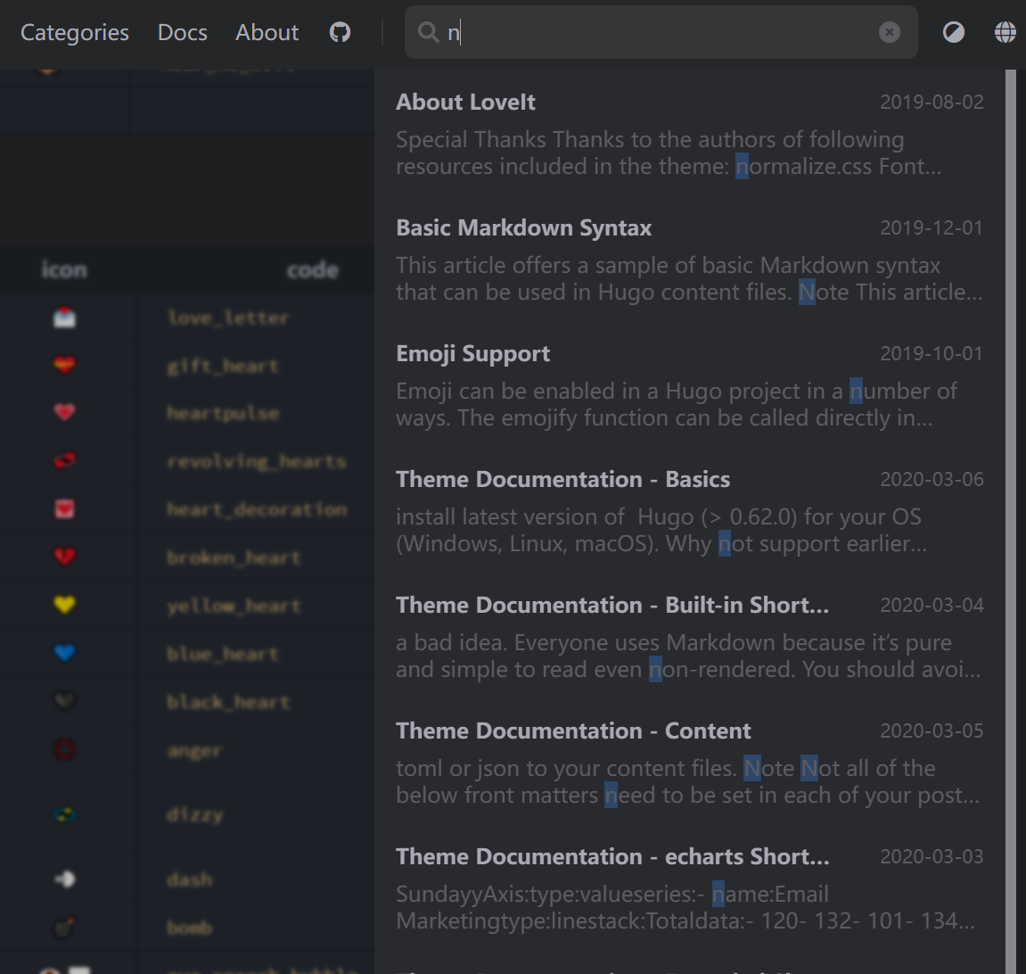Open the Docs menu
1026x974 pixels.
point(182,32)
